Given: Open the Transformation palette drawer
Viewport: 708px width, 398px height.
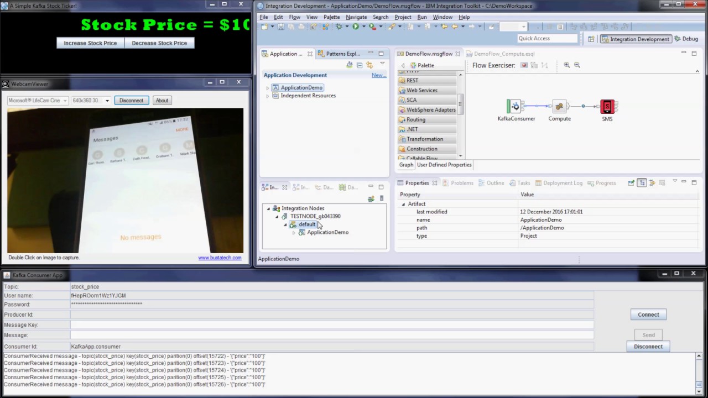Looking at the screenshot, I should pos(427,139).
